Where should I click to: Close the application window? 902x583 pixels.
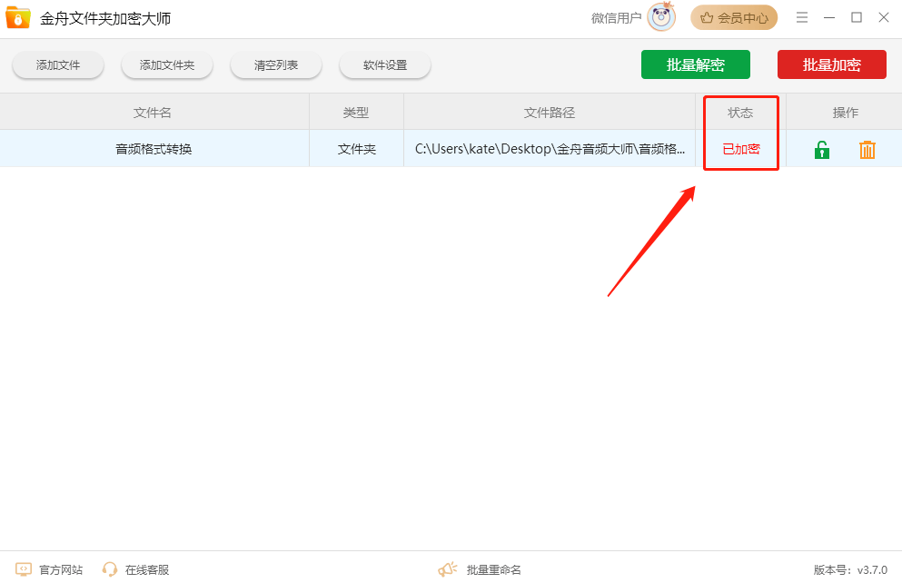point(884,18)
